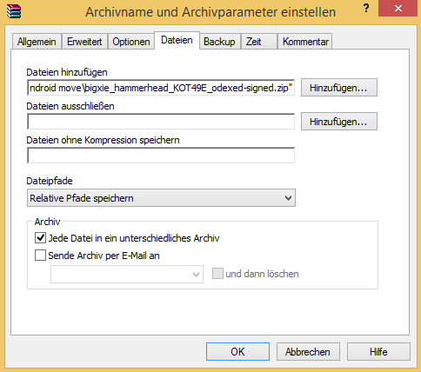Image resolution: width=421 pixels, height=372 pixels.
Task: Open the Zeit tab
Action: click(258, 42)
